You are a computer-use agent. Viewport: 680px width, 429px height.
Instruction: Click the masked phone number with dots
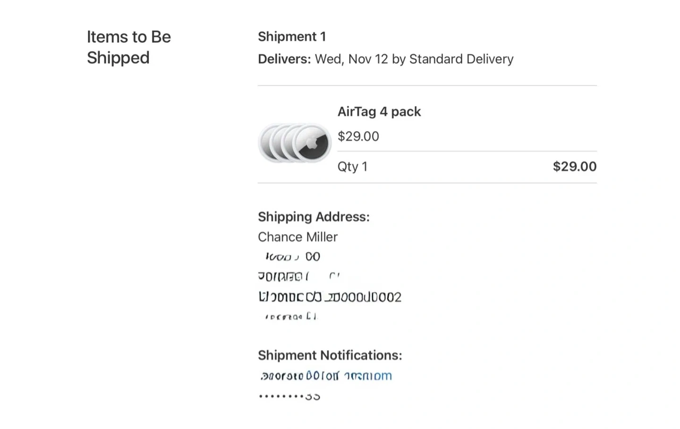point(289,396)
